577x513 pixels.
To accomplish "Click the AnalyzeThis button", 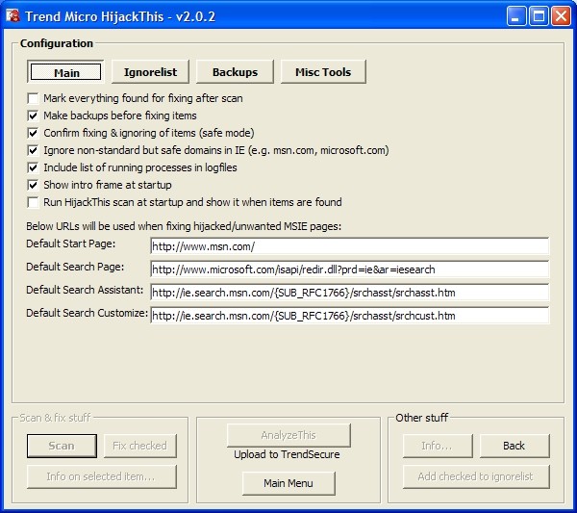I will [288, 435].
